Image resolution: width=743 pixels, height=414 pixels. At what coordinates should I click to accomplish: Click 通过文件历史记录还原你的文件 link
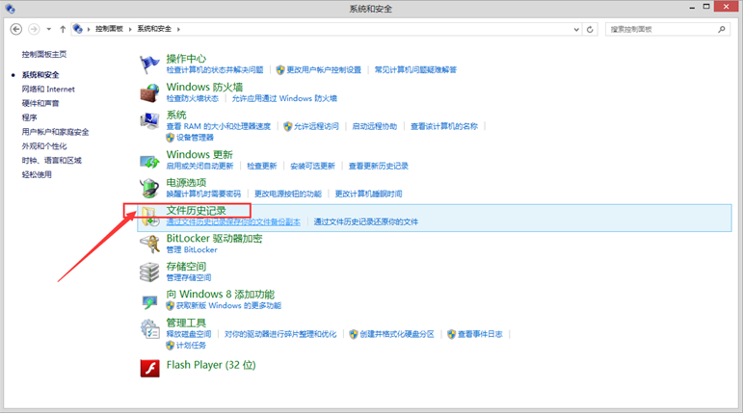[x=366, y=221]
